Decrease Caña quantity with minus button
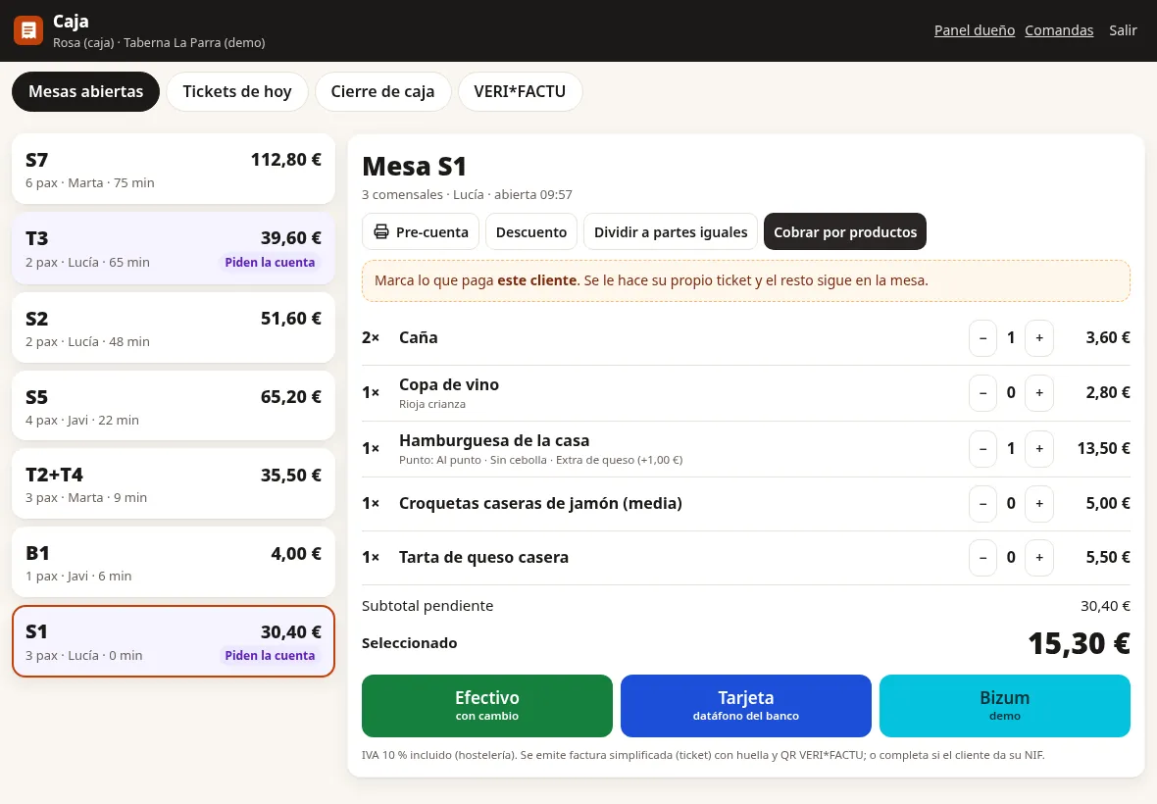The image size is (1157, 804). 982,338
